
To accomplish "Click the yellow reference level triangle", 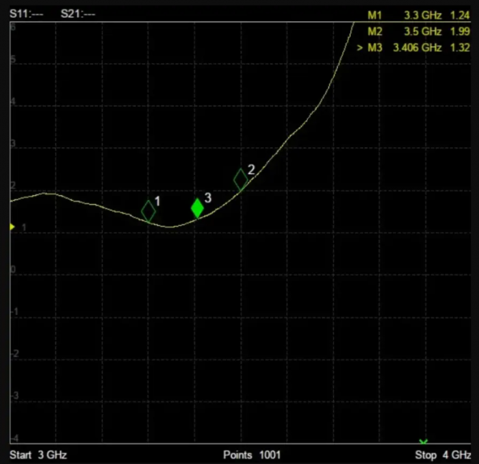I will coord(12,227).
